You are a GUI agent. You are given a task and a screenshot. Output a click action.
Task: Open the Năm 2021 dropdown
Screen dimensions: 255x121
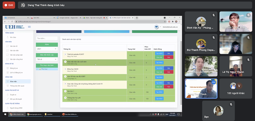[47, 49]
